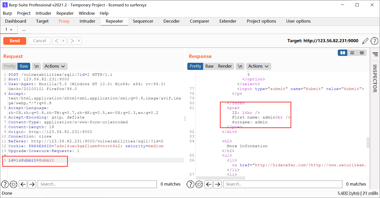Open the Help menu
The height and width of the screenshot is (198, 380).
coord(104,13)
